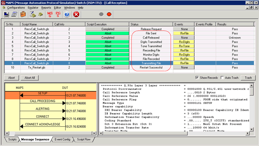
Task: Click decode pane scroll down arrow
Action: coord(251,129)
